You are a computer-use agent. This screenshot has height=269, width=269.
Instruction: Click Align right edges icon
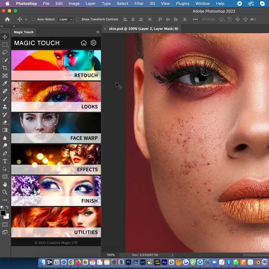[141, 19]
